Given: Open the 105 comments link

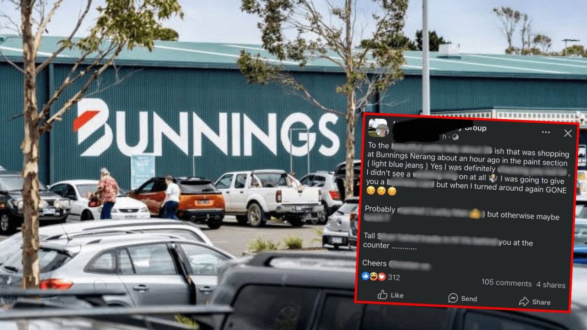Looking at the screenshot, I should pyautogui.click(x=506, y=283).
